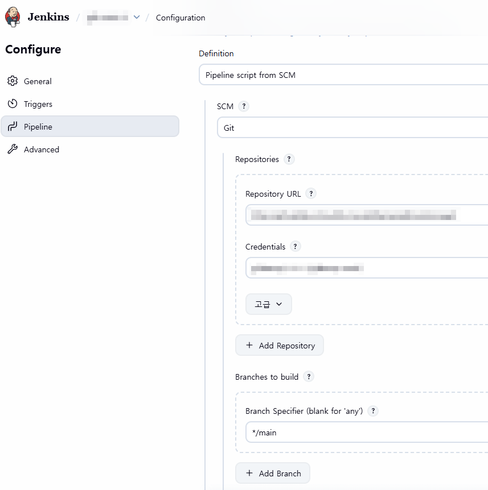
Task: Click the General gear icon
Action: (x=13, y=81)
